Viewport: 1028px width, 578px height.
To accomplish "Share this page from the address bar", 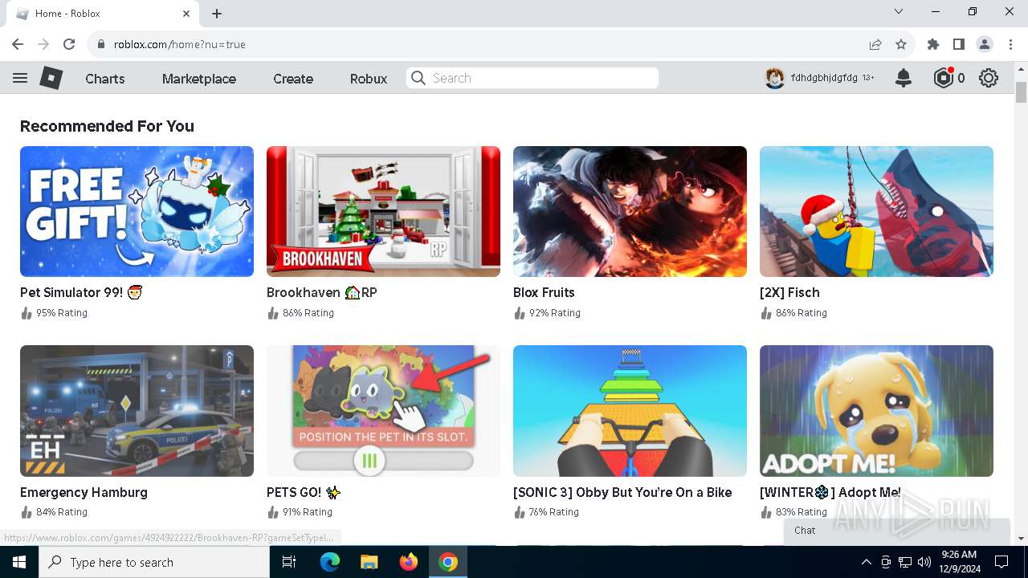I will pyautogui.click(x=875, y=44).
